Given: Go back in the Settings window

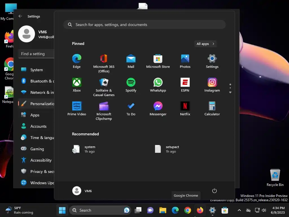Looking at the screenshot, I should click(x=20, y=16).
